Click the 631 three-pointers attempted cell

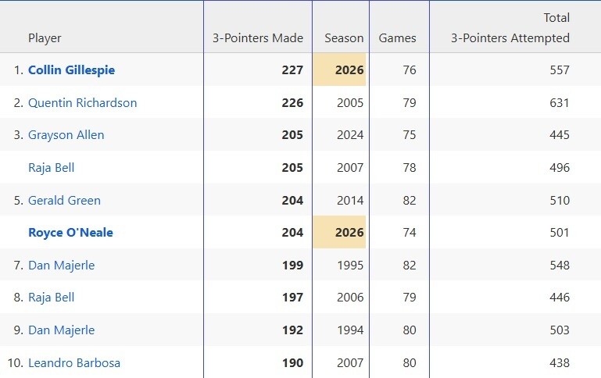click(x=559, y=103)
